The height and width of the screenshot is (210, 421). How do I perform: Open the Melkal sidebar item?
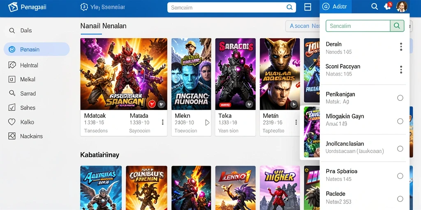coord(37,79)
